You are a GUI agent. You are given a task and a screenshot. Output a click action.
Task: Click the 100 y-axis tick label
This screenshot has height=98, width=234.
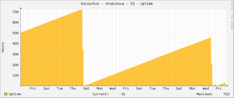coord(15,76)
